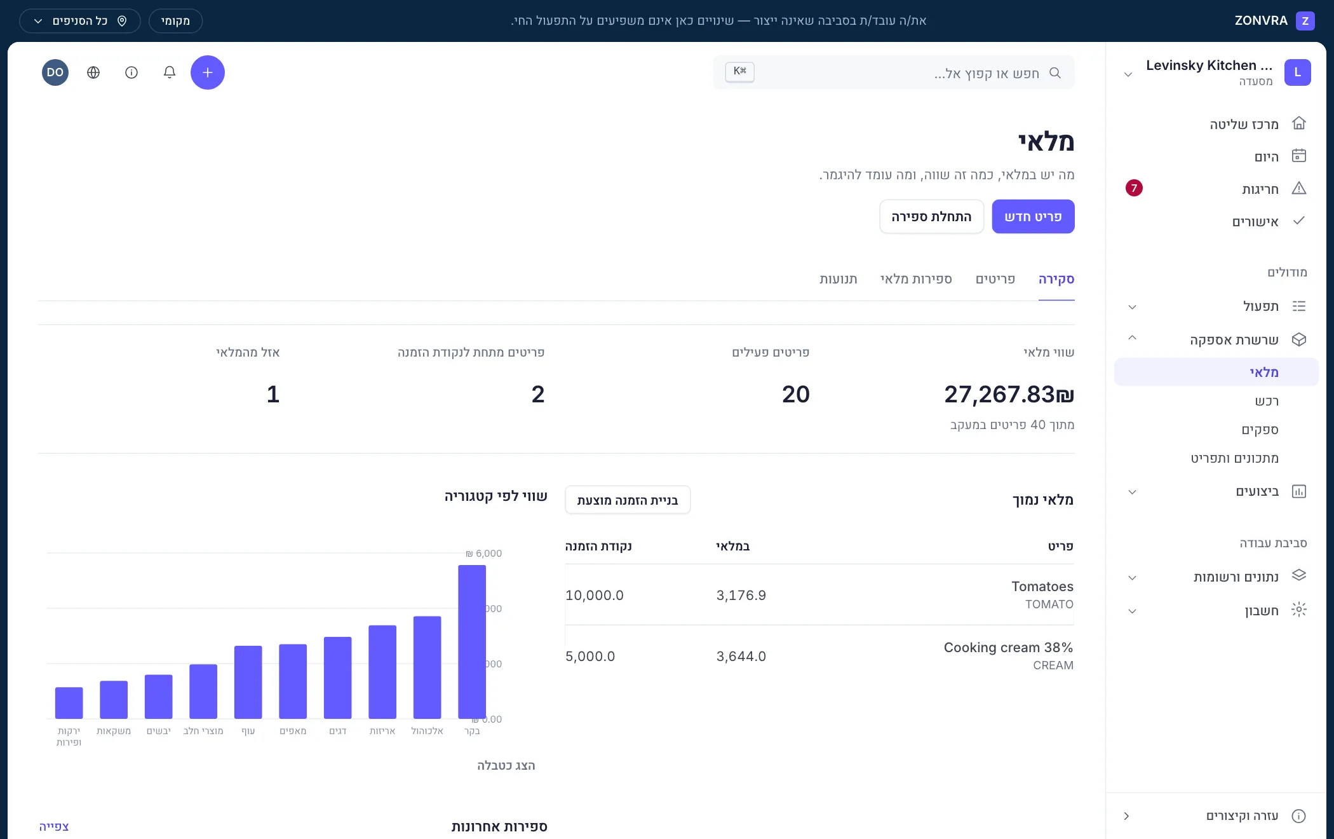Click the layers icon beside נתונים ורשומות

pos(1299,576)
